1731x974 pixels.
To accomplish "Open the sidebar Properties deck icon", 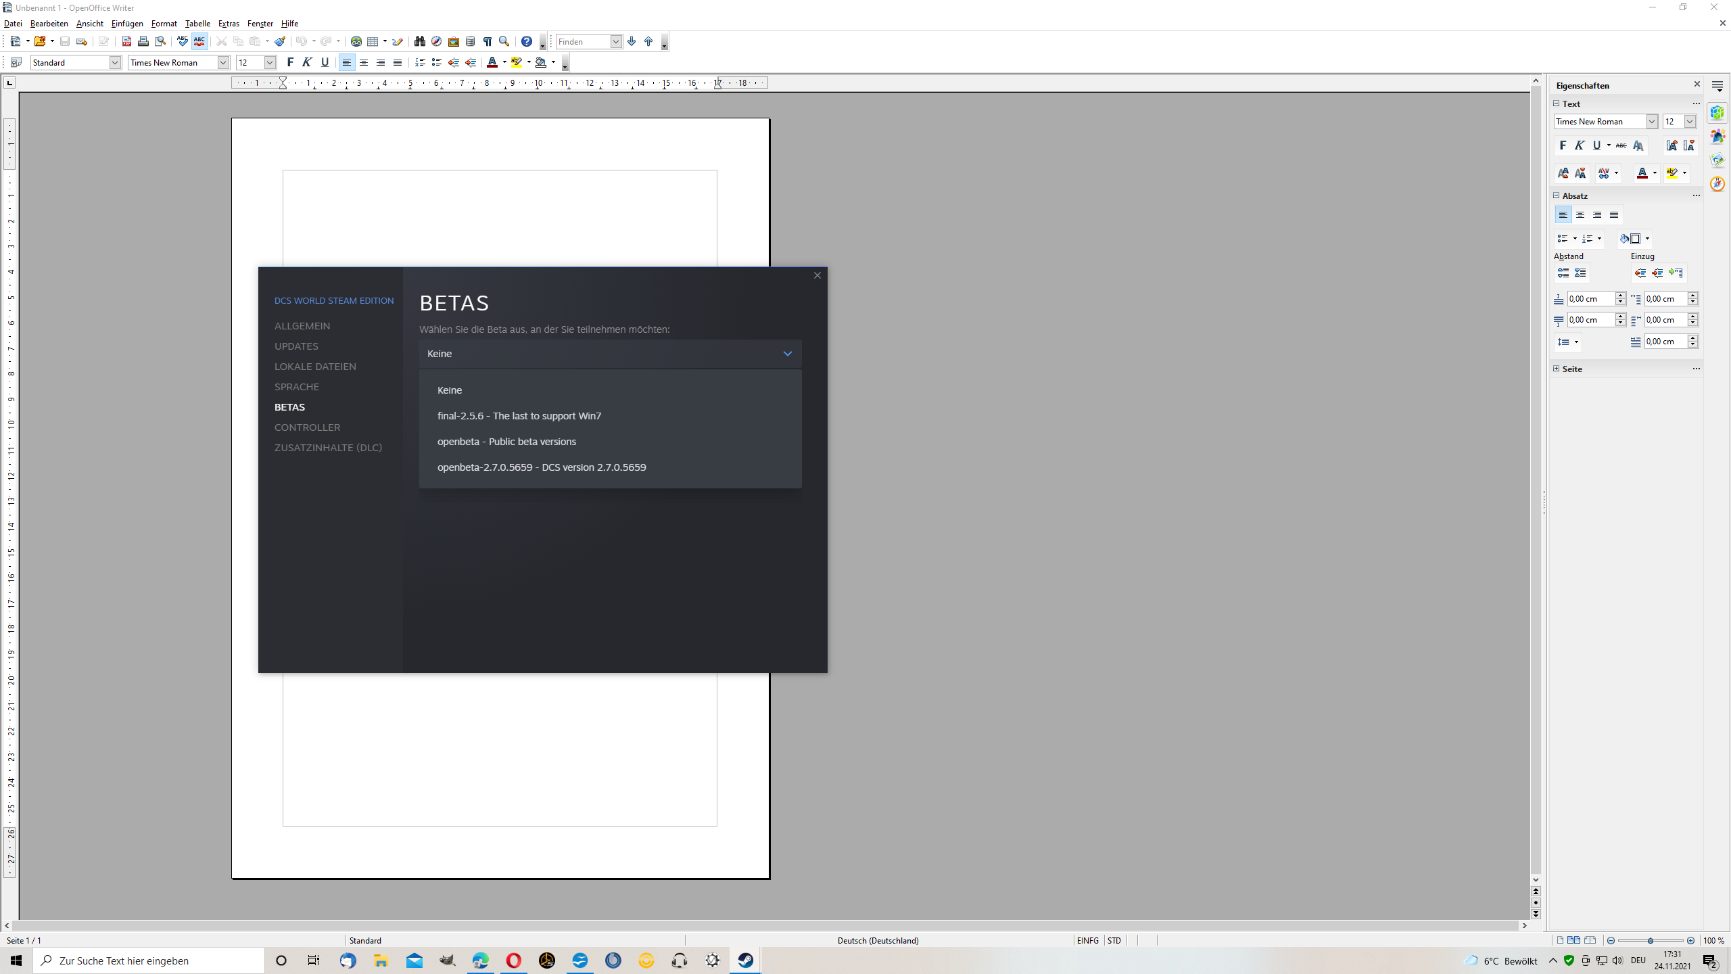I will pyautogui.click(x=1717, y=112).
